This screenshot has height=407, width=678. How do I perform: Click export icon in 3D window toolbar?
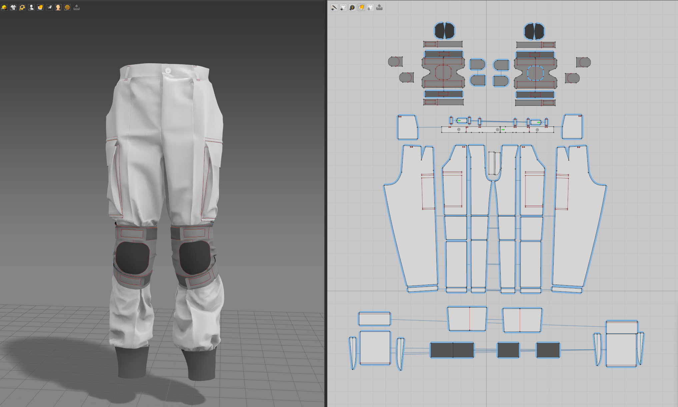(x=76, y=7)
